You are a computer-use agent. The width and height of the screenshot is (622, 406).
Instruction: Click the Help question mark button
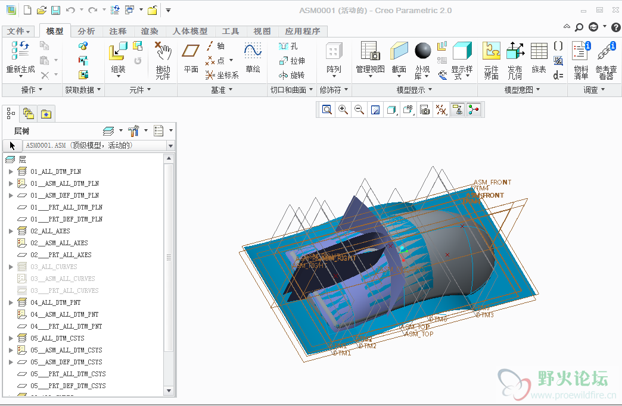coord(615,27)
